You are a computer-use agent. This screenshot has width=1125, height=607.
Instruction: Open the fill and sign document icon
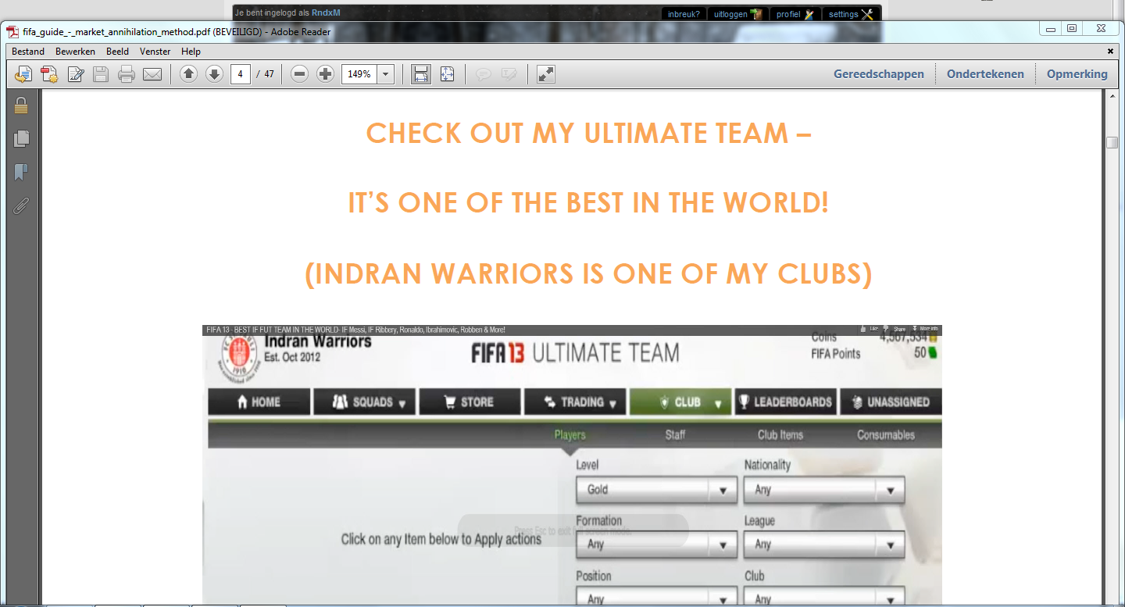(76, 74)
